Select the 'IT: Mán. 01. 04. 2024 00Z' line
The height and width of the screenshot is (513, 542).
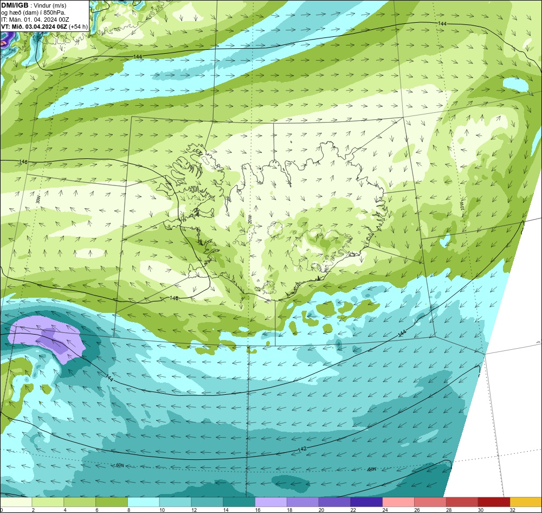pyautogui.click(x=35, y=20)
